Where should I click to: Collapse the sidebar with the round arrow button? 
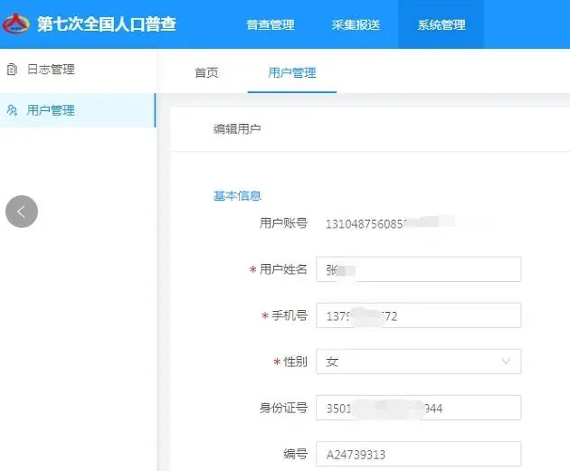(x=22, y=212)
